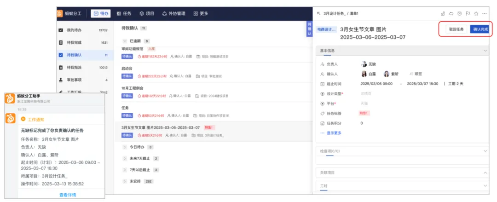Favorite the task with the star icon
The image size is (497, 202).
tap(476, 14)
